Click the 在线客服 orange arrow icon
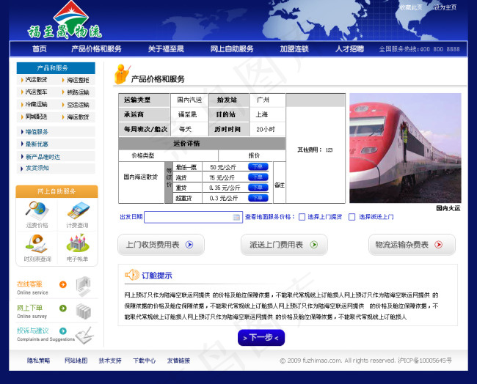The width and height of the screenshot is (477, 384). pyautogui.click(x=63, y=284)
